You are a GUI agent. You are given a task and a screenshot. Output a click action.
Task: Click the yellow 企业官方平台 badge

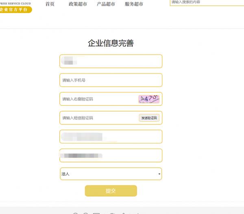pos(15,10)
